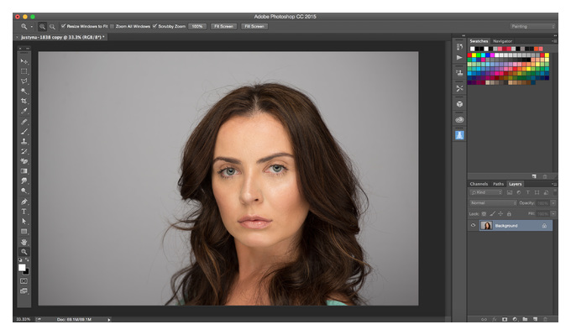This screenshot has width=571, height=335.
Task: Change the screen mode icon in toolbox
Action: [x=24, y=291]
